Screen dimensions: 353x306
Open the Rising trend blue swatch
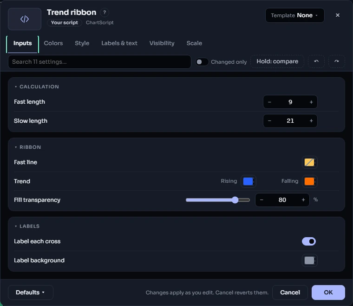[x=248, y=181]
